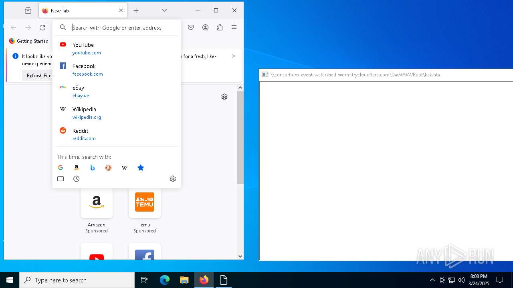This screenshot has width=513, height=288.
Task: Dismiss the refresh Firefox notification bar
Action: 234,56
